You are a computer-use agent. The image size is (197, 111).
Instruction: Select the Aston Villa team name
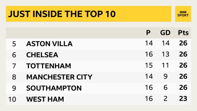(49, 44)
